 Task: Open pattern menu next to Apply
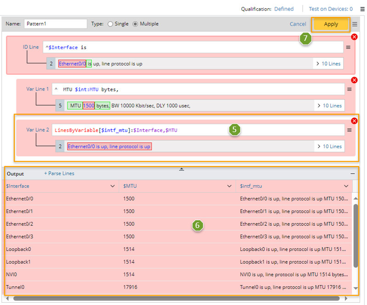355,24
